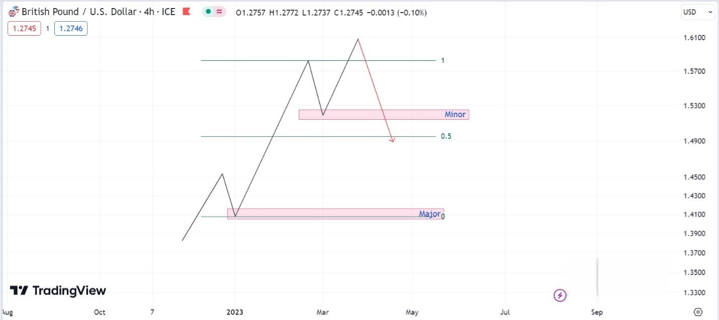Click the red flag marker icon

[186, 12]
